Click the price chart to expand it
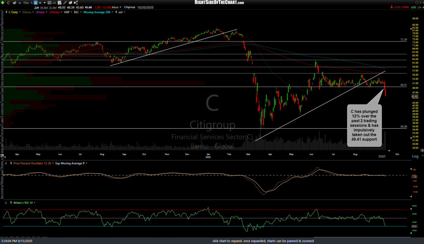Image resolution: width=424 pixels, height=244 pixels. point(212,88)
